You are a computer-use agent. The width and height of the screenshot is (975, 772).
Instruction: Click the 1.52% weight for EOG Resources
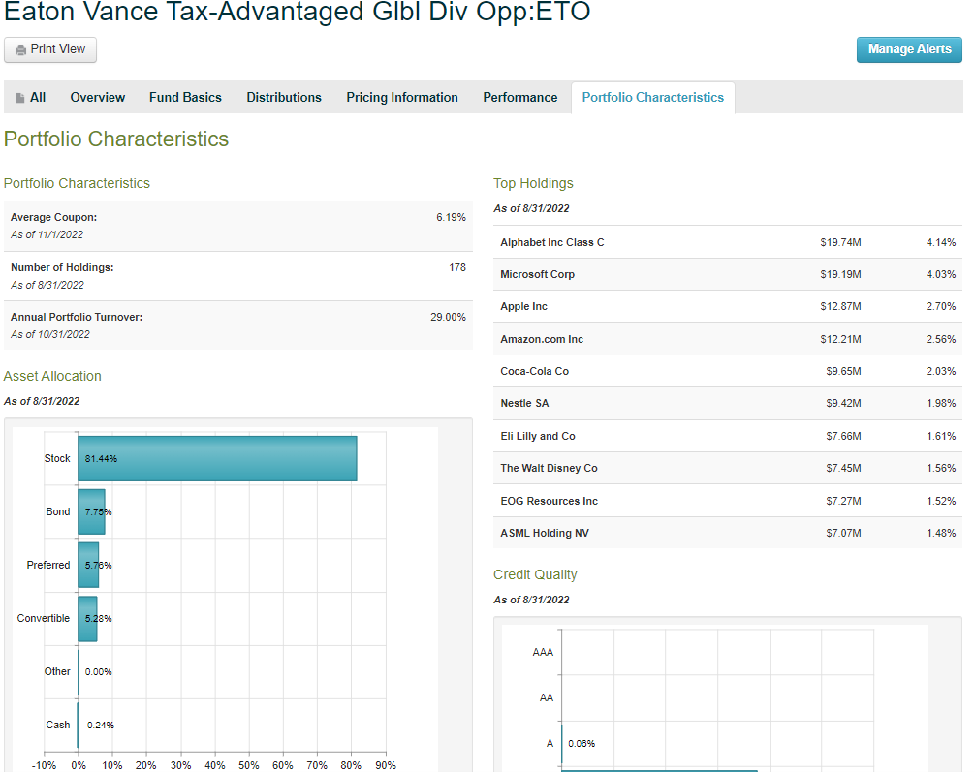click(x=941, y=501)
